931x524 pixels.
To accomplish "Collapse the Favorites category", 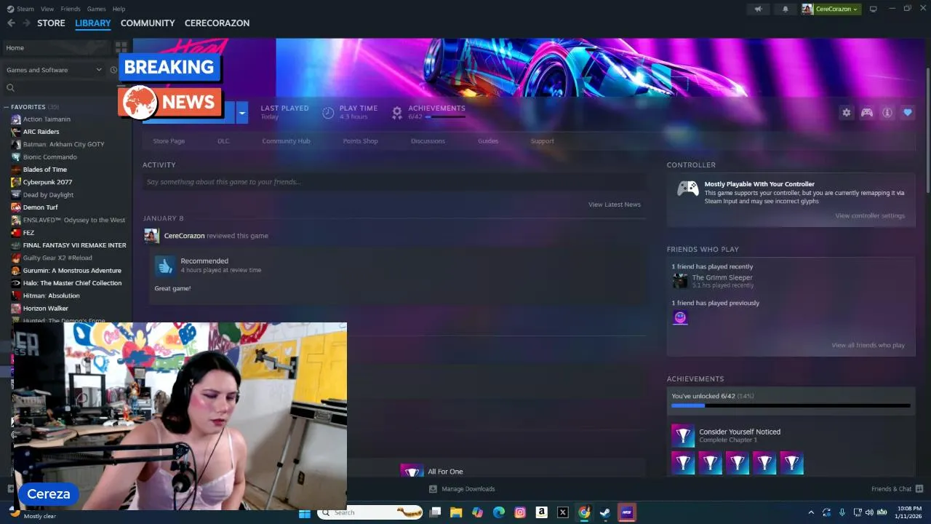I will click(x=7, y=107).
